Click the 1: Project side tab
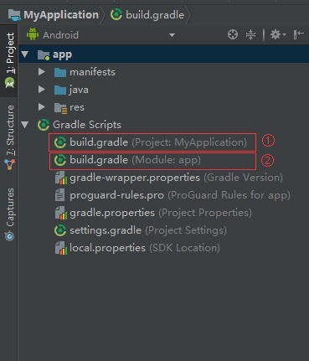This screenshot has width=309, height=361. click(x=10, y=59)
